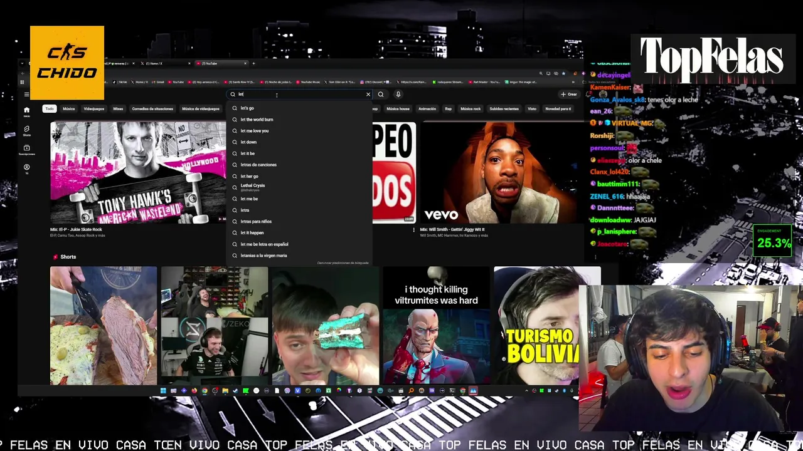Bookmark this page with the star icon
This screenshot has width=803, height=451.
pos(564,73)
